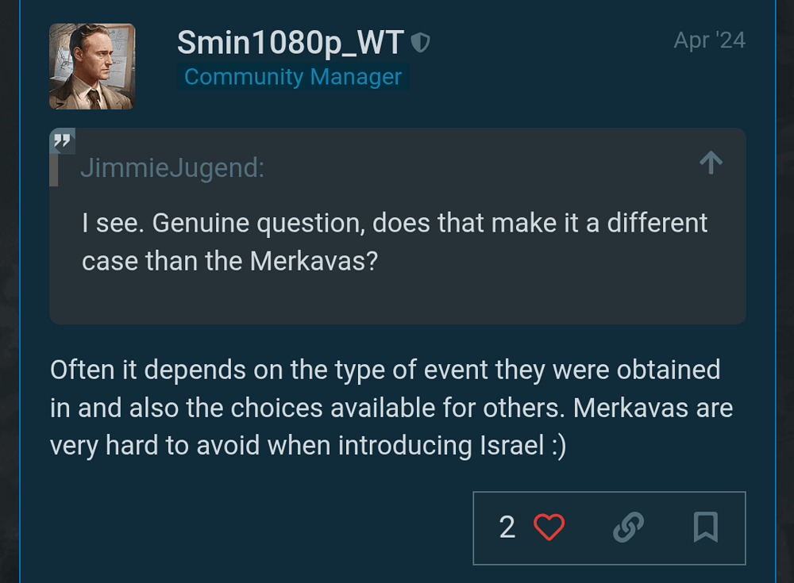
Task: Click empty space below the quoted question
Action: pyautogui.click(x=397, y=297)
